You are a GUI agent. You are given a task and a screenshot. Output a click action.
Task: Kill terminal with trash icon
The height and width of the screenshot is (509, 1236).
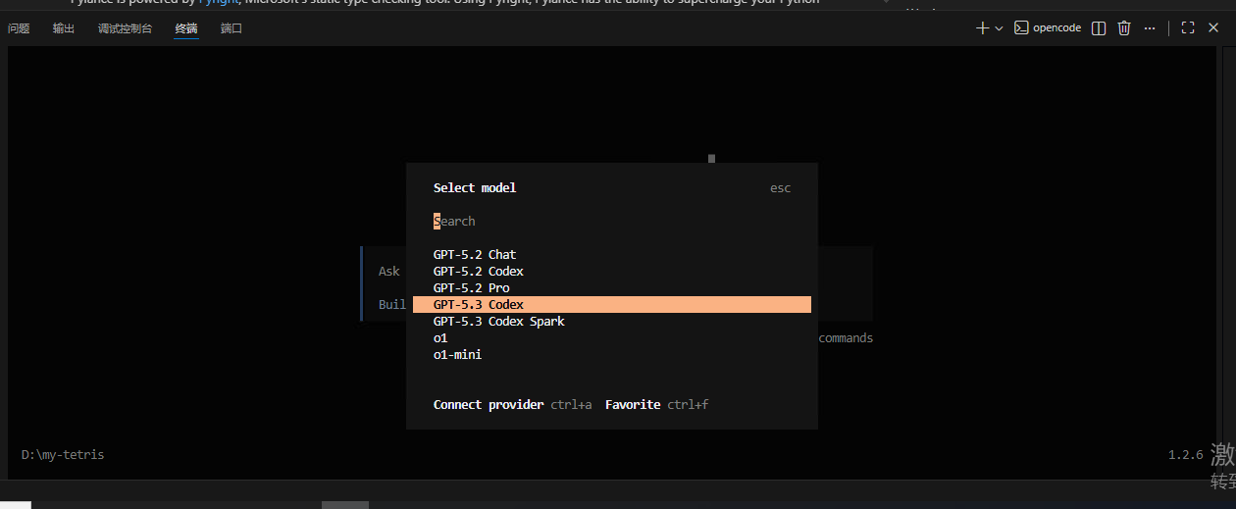pos(1124,28)
